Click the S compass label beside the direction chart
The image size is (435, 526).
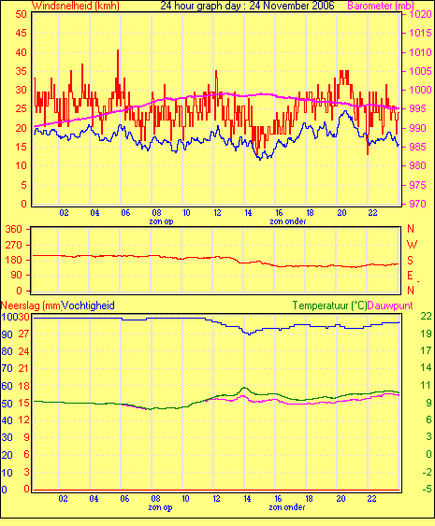coord(410,261)
